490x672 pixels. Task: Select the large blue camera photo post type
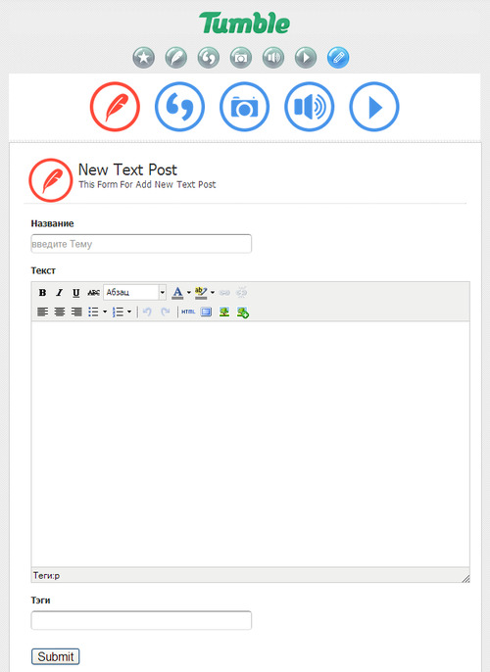pyautogui.click(x=244, y=107)
